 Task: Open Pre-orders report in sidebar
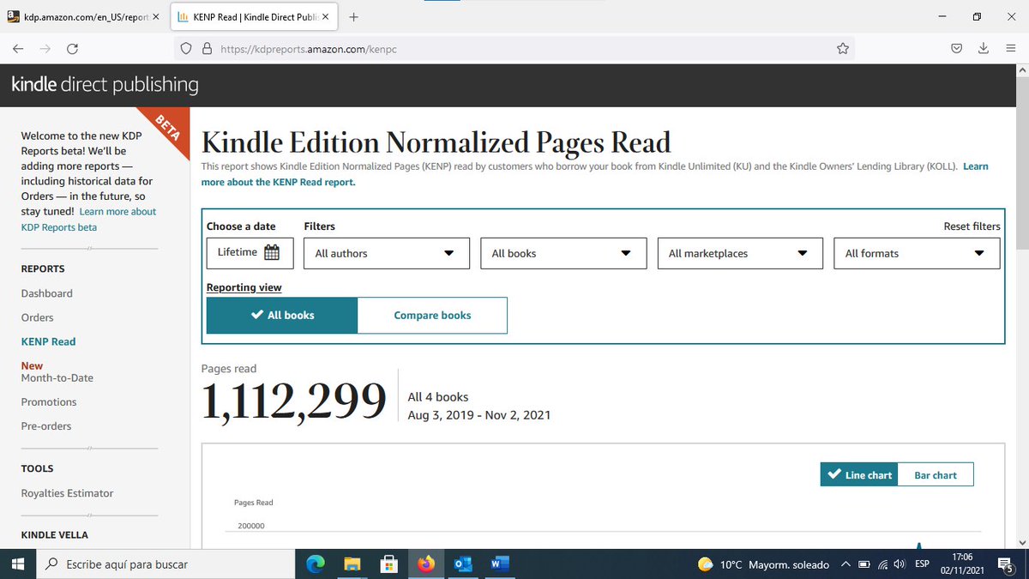point(46,425)
